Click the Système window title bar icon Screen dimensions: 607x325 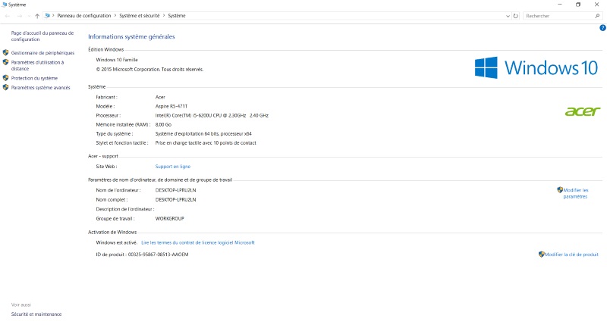(5, 5)
